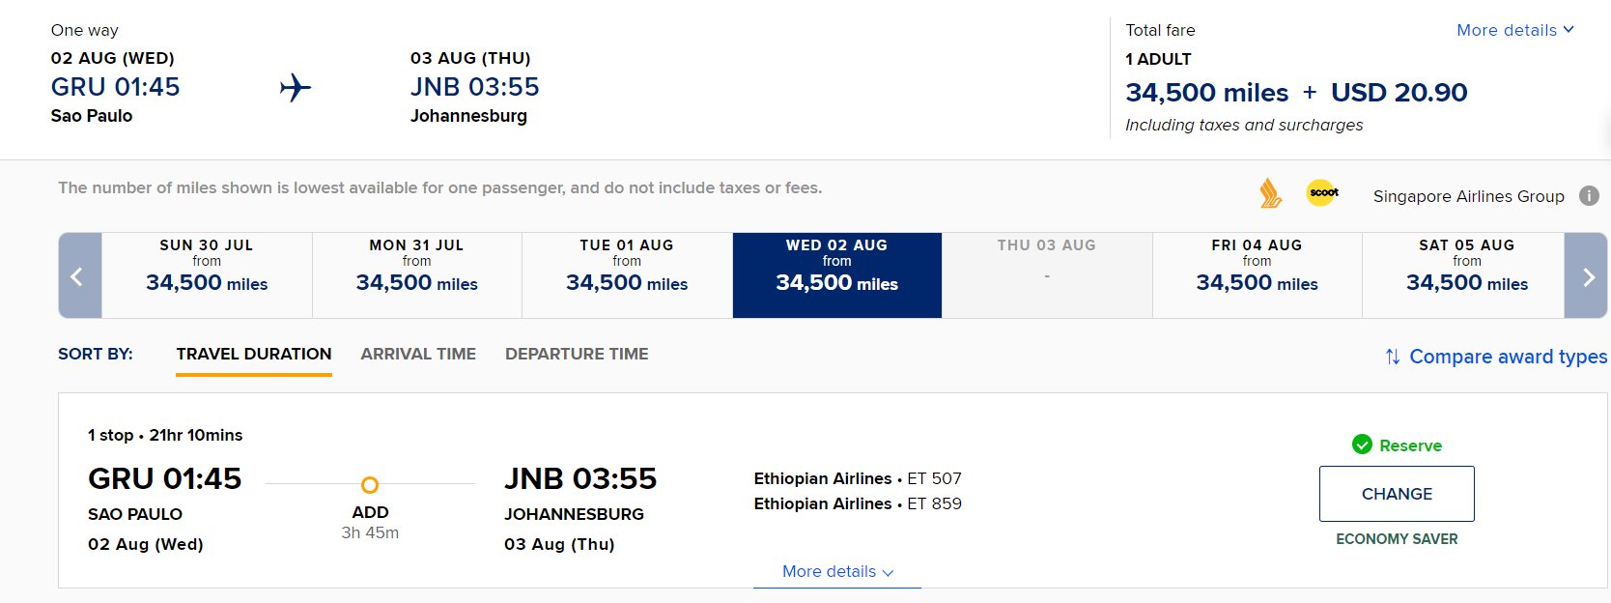Click the Singapore Airlines logo icon

[1270, 193]
